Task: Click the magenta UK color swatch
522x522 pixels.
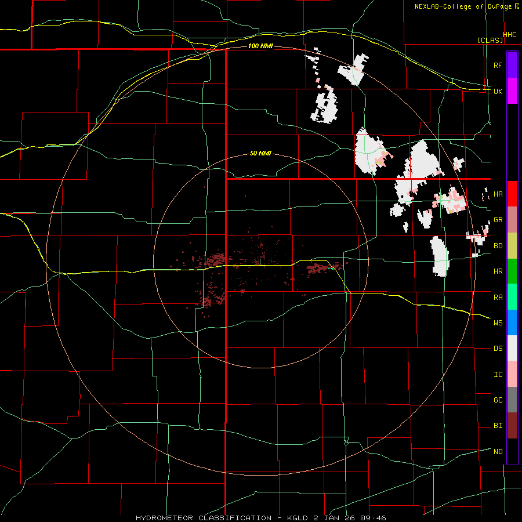Action: click(512, 91)
